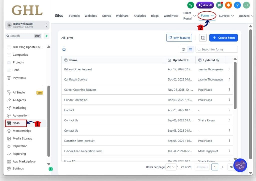Click the home breadcrumb icon in forms
The image size is (256, 181).
click(64, 49)
